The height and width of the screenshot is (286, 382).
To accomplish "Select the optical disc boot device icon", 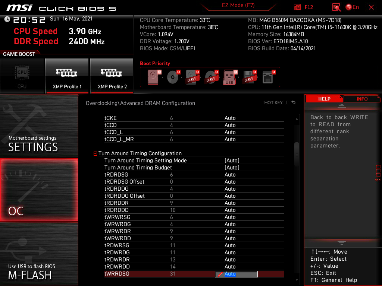I will 173,77.
